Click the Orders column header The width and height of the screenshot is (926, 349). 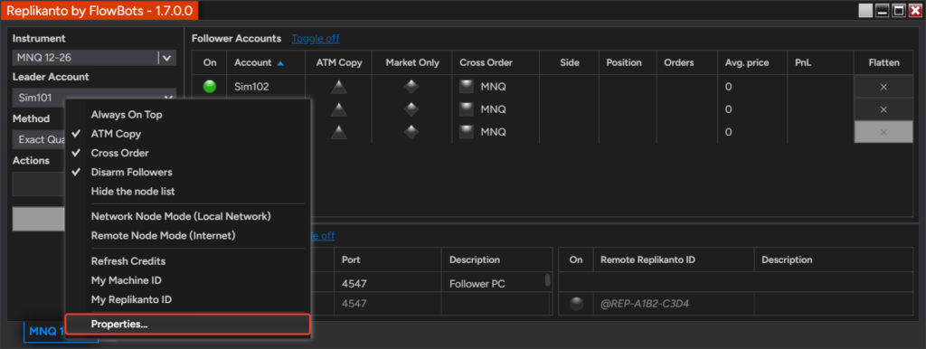click(x=687, y=62)
